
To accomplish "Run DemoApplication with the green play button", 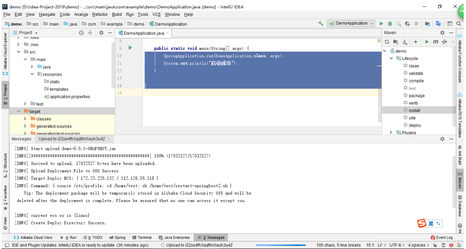I will click(x=381, y=23).
